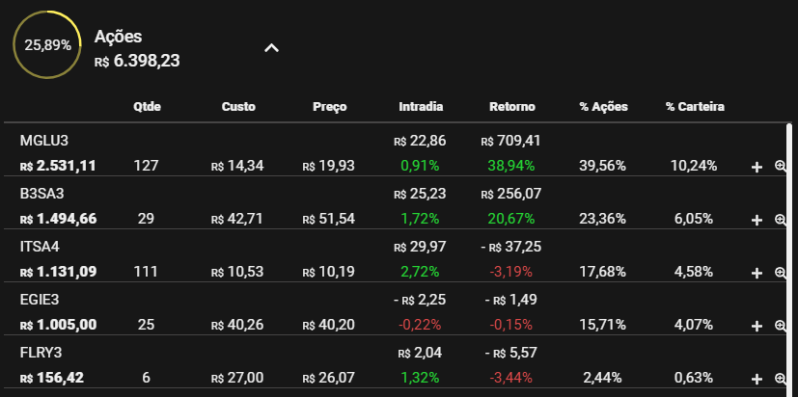
Task: Click the Ações section title
Action: (118, 37)
